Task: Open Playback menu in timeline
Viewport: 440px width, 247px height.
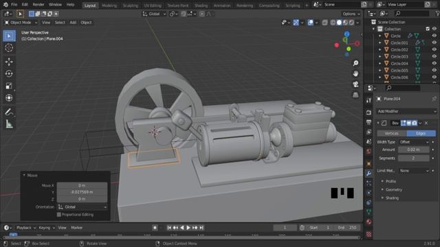Action: pos(26,228)
